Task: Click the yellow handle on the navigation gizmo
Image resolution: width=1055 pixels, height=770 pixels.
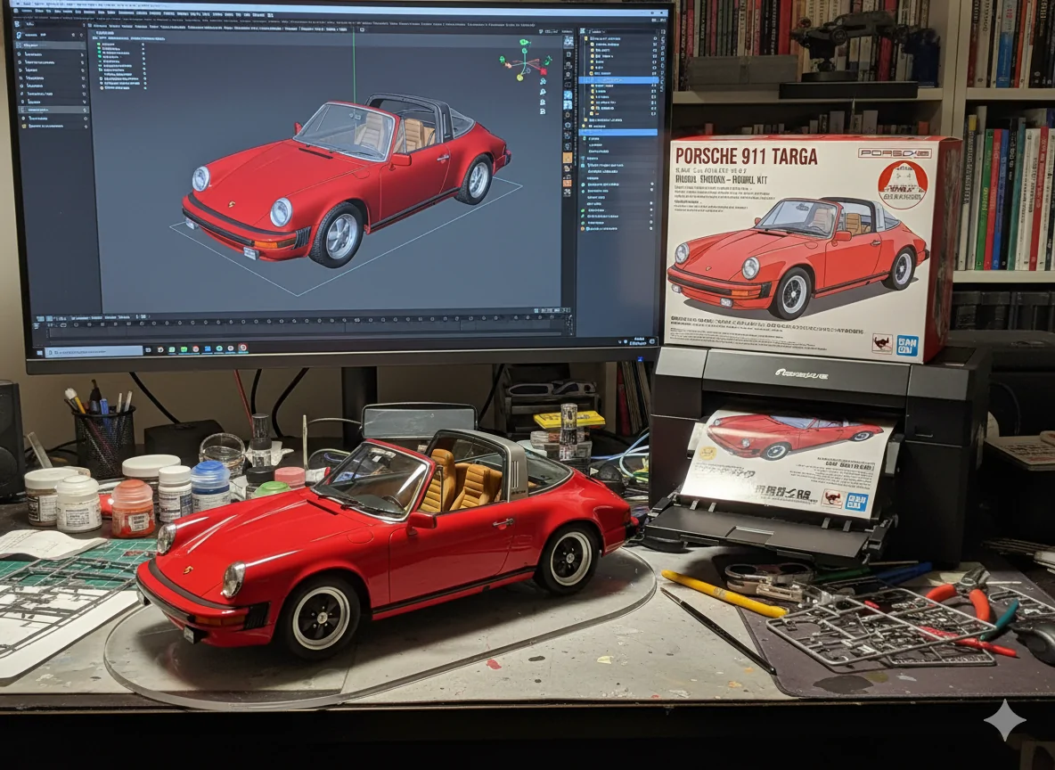Action: tap(520, 78)
